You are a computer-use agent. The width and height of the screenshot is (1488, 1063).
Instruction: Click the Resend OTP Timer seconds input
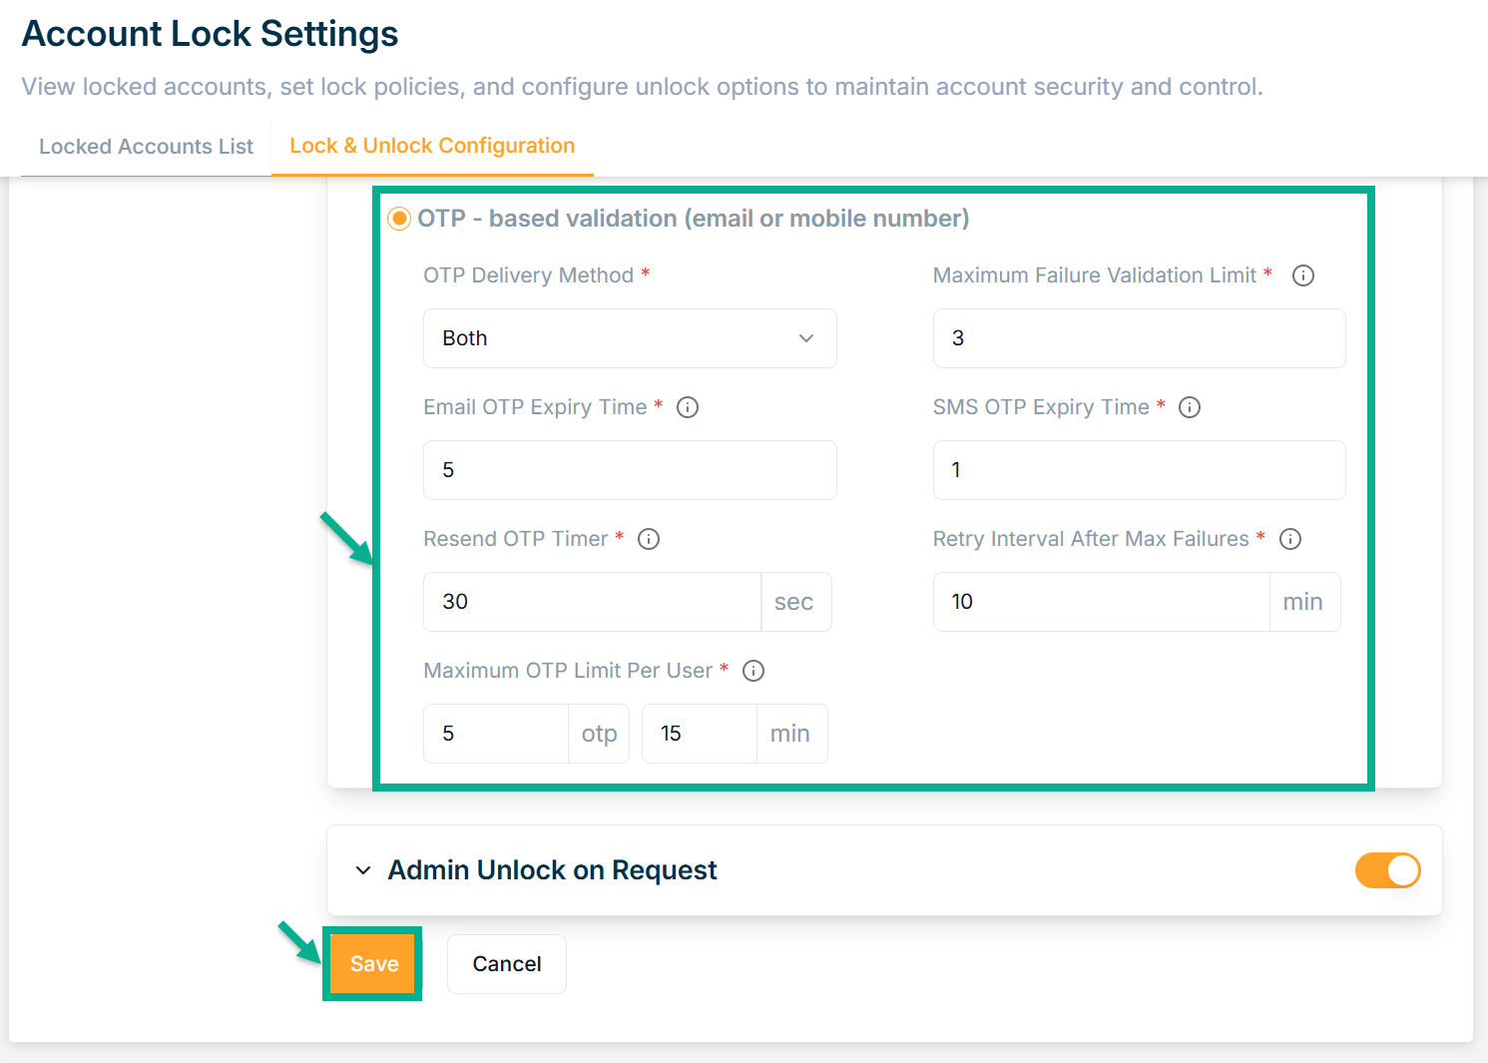click(x=592, y=602)
